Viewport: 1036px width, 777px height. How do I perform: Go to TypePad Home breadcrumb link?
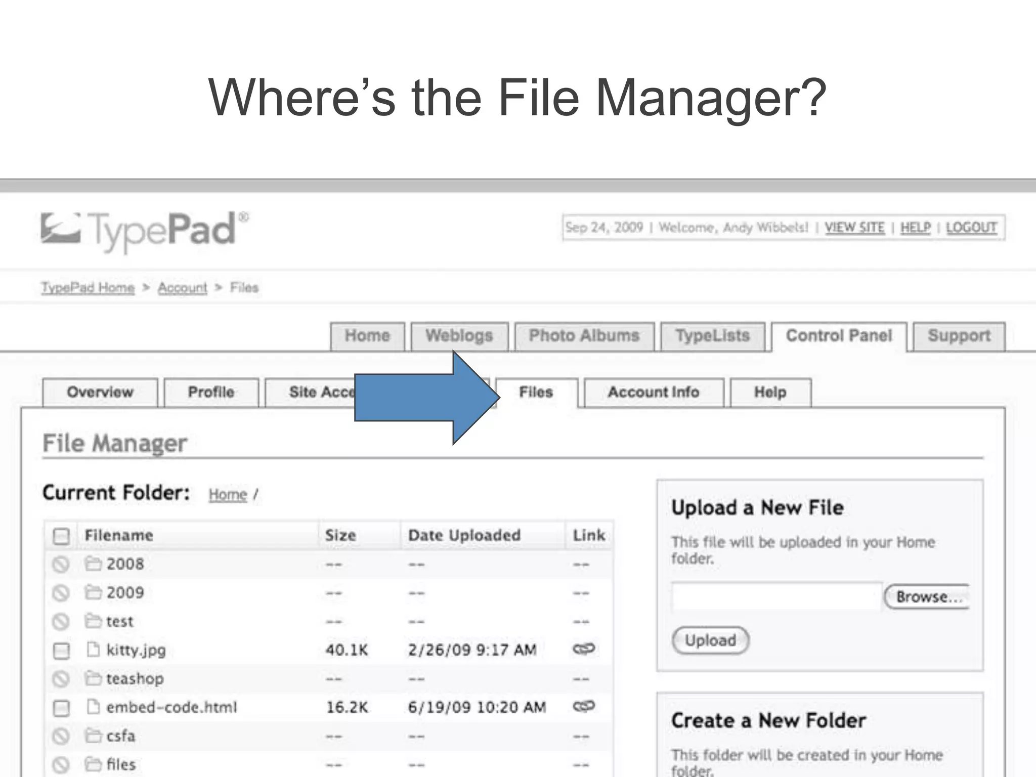88,288
